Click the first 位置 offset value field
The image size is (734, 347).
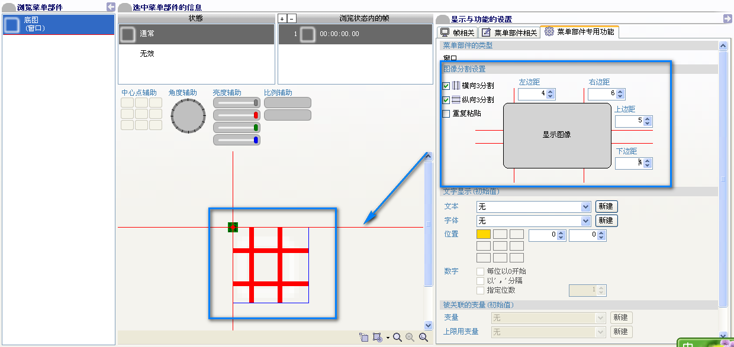[543, 235]
